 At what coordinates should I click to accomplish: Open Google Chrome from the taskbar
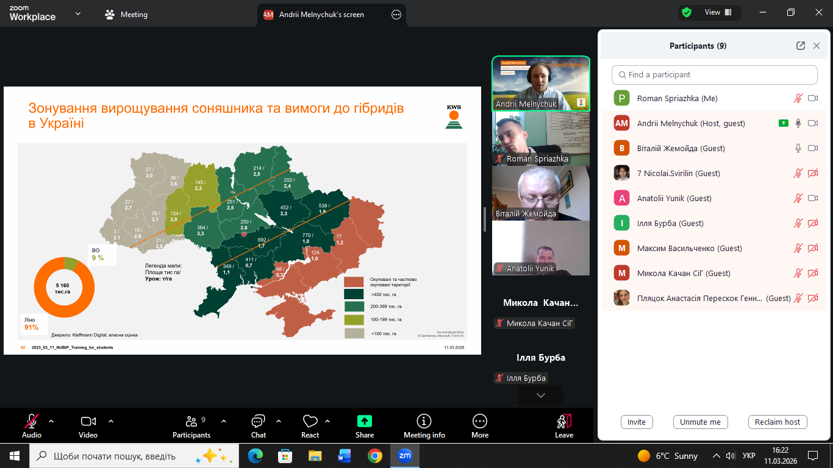(x=374, y=456)
